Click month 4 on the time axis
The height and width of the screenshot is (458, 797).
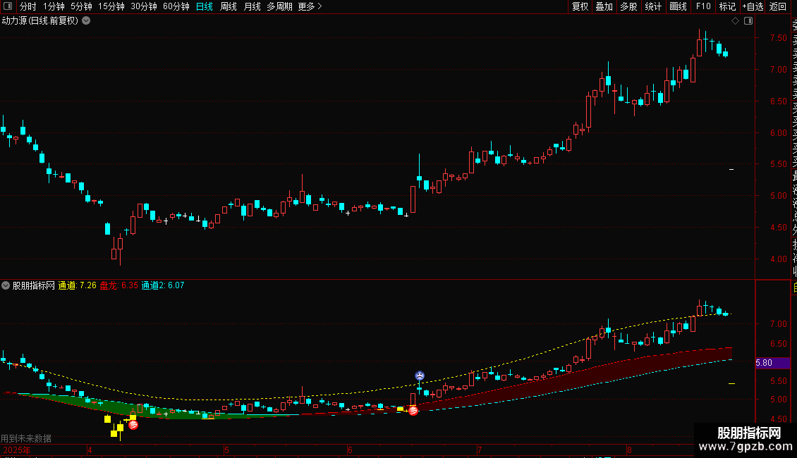pyautogui.click(x=90, y=450)
